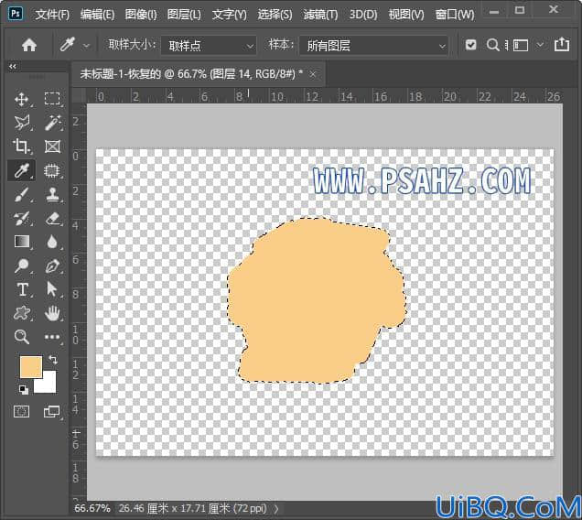Open the 文件(F) menu
This screenshot has height=520, width=582.
pos(52,15)
